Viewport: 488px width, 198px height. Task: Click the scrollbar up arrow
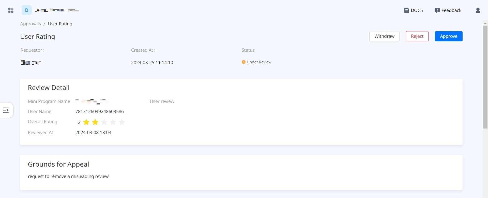pyautogui.click(x=485, y=23)
